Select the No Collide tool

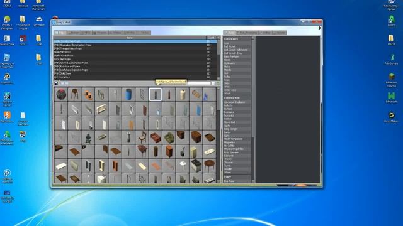click(237, 146)
